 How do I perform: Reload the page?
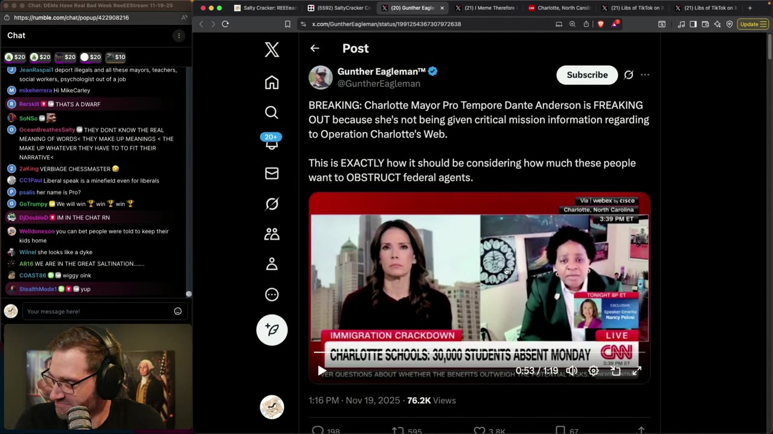225,24
